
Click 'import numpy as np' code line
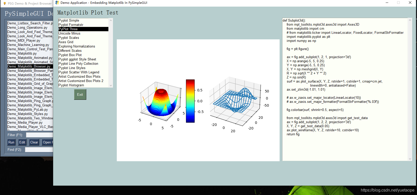301,41
